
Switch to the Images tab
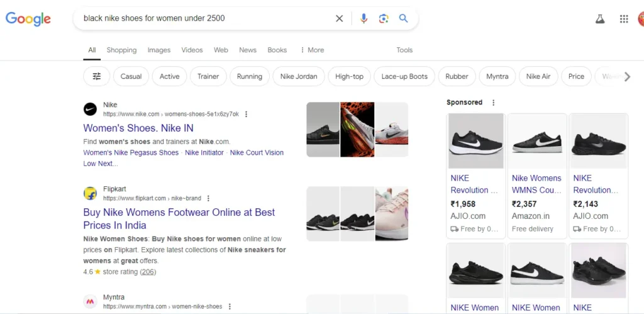click(x=159, y=50)
